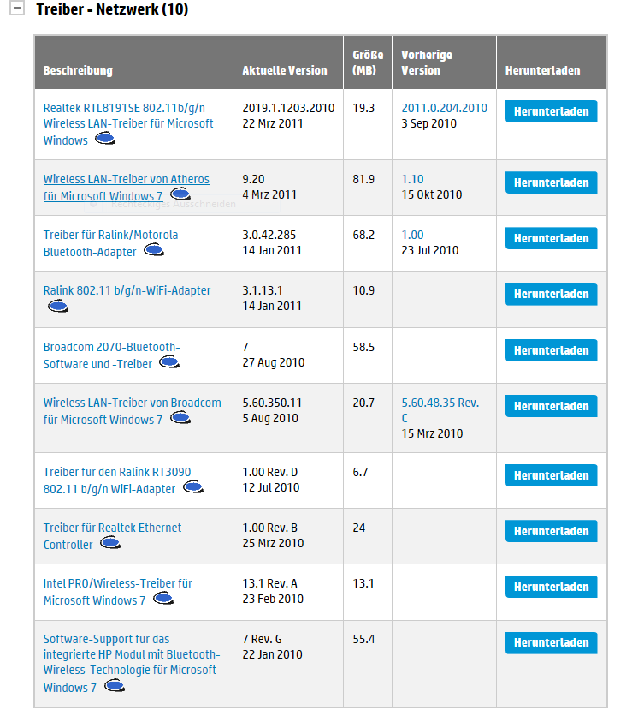This screenshot has height=716, width=644.
Task: Download the Realtek RTL8191SE wireless driver
Action: [x=551, y=111]
